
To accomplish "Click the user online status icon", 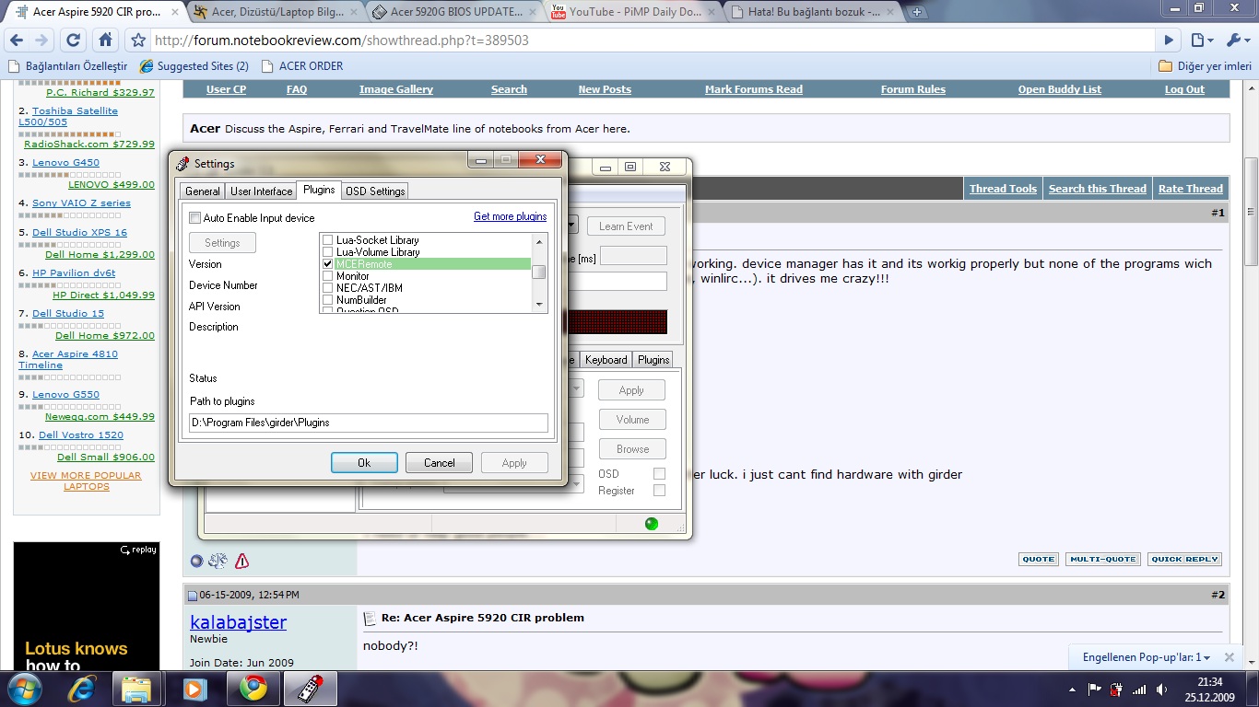I will coord(196,561).
